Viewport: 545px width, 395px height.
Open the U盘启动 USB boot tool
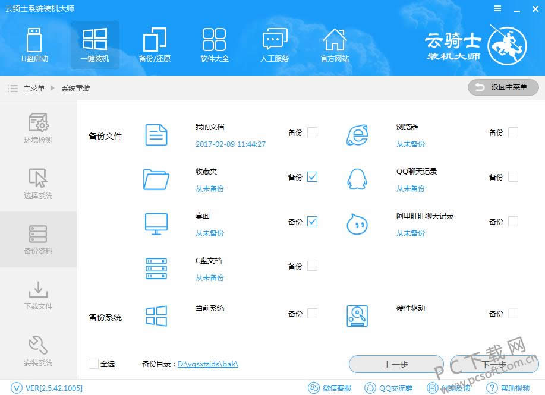[34, 45]
